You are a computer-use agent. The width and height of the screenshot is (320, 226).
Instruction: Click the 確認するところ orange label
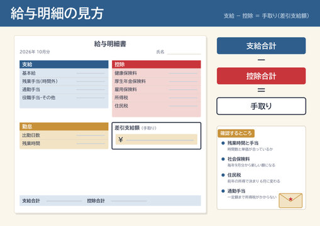click(236, 133)
